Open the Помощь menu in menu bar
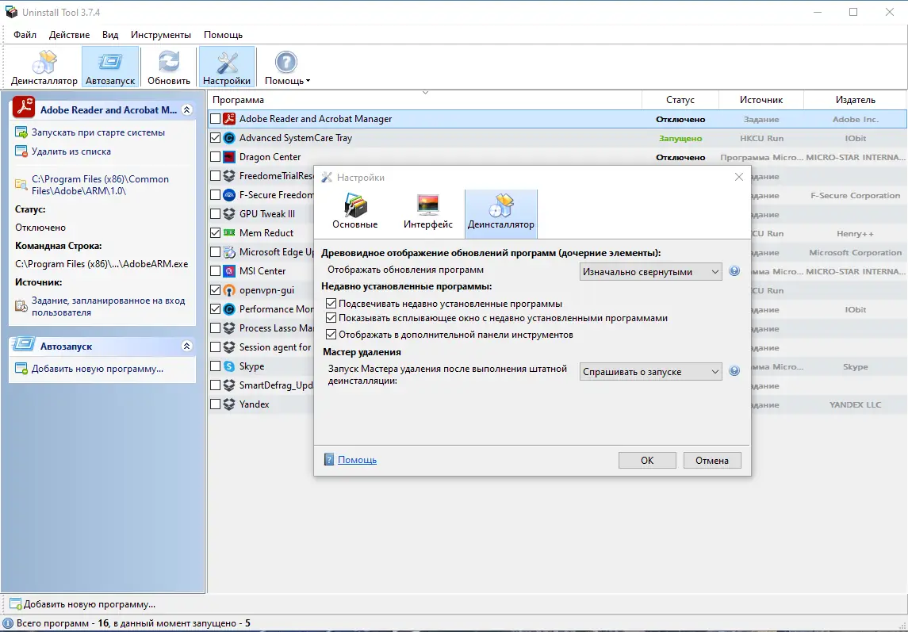908x632 pixels. coord(223,35)
